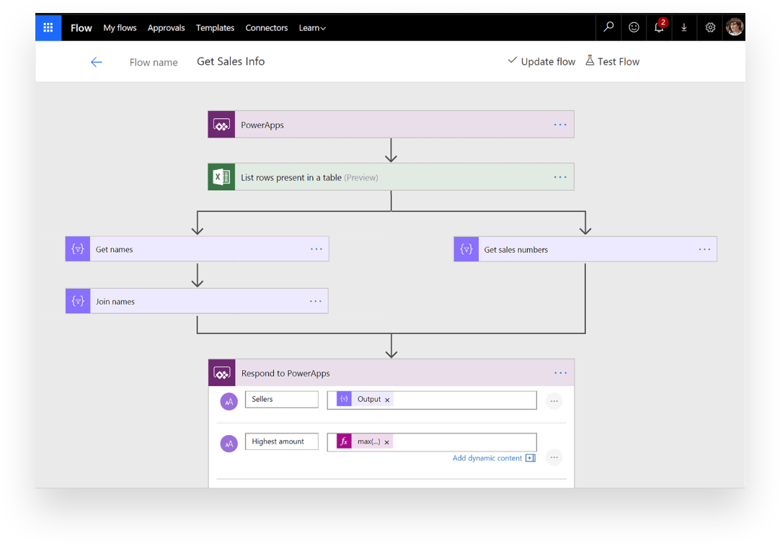Click the Join names variable icon
Image resolution: width=780 pixels, height=553 pixels.
(78, 301)
